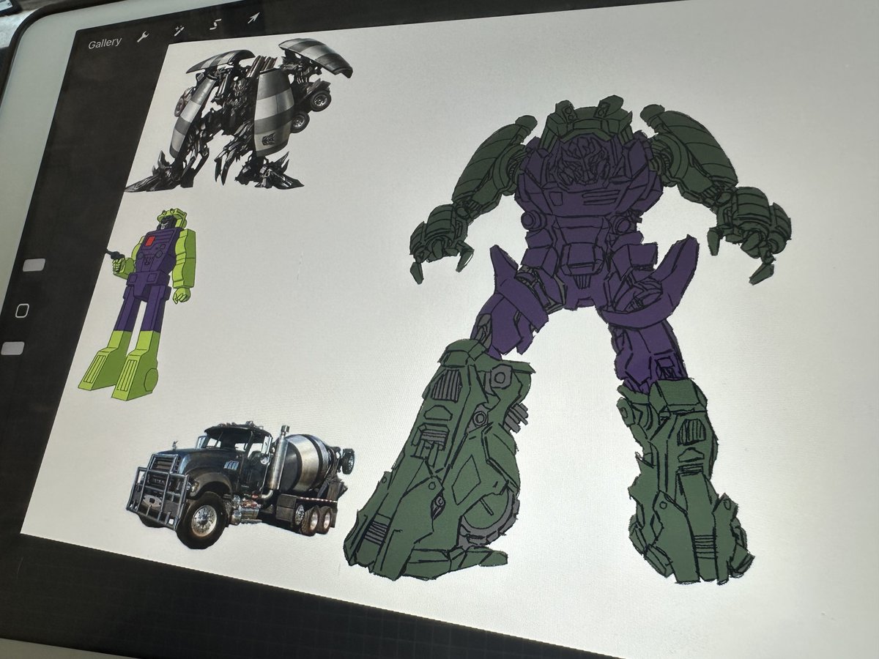The height and width of the screenshot is (659, 879).
Task: Tap the brush opacity slider handle
Action: 11,348
